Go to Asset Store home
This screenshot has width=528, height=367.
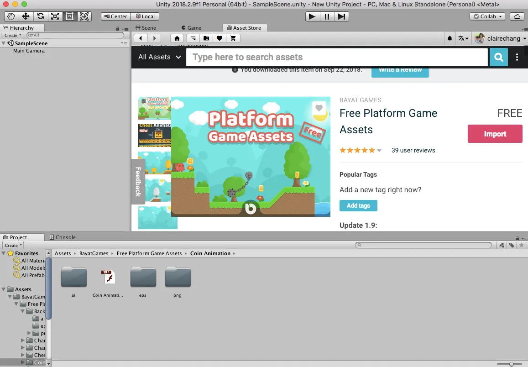(177, 38)
